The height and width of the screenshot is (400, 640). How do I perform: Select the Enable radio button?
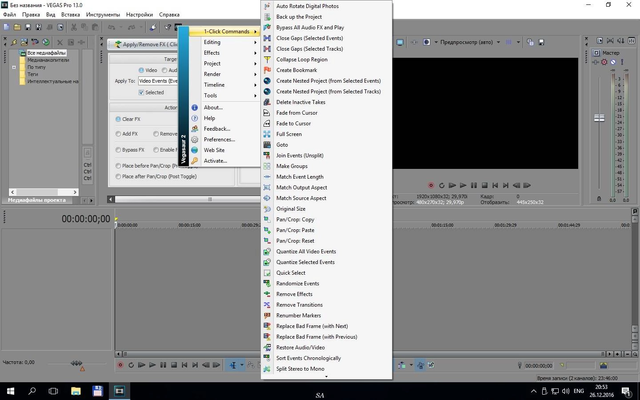click(x=156, y=150)
